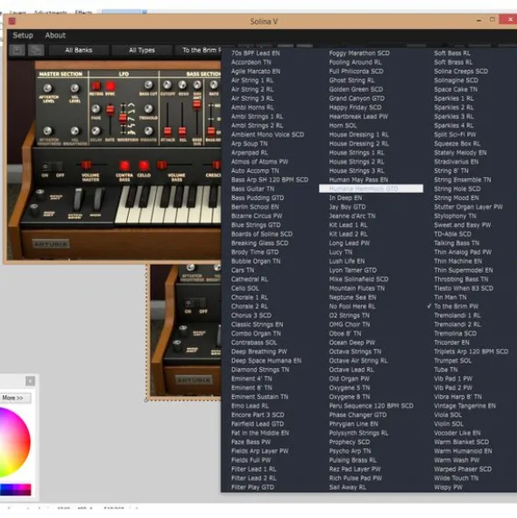Viewport: 517px width, 518px height.
Task: Select the Filter Play GTD preset
Action: point(252,487)
